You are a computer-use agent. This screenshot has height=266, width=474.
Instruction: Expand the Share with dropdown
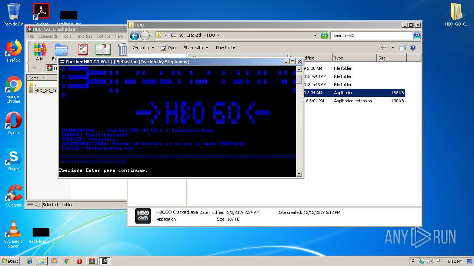click(x=196, y=48)
